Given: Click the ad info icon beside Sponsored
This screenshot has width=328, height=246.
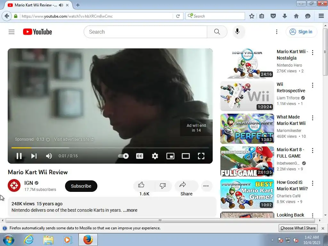Looking at the screenshot, I should pyautogui.click(x=48, y=140).
